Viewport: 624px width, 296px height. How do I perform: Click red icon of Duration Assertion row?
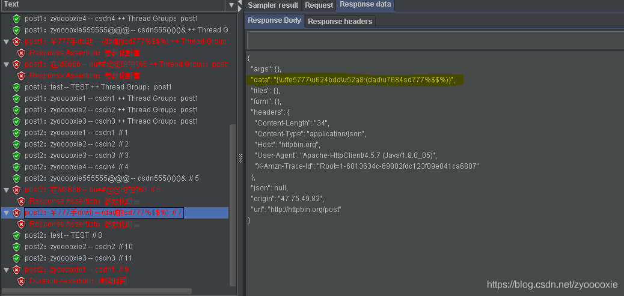21,282
